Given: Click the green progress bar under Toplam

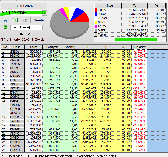Looking at the screenshot, I should 136,40.
